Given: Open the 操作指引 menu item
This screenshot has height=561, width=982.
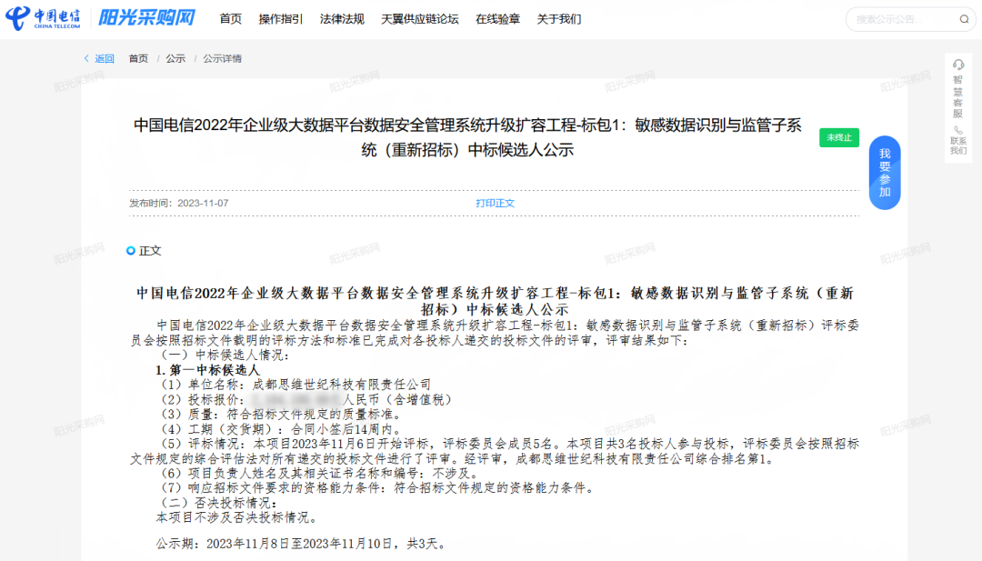Looking at the screenshot, I should (281, 19).
